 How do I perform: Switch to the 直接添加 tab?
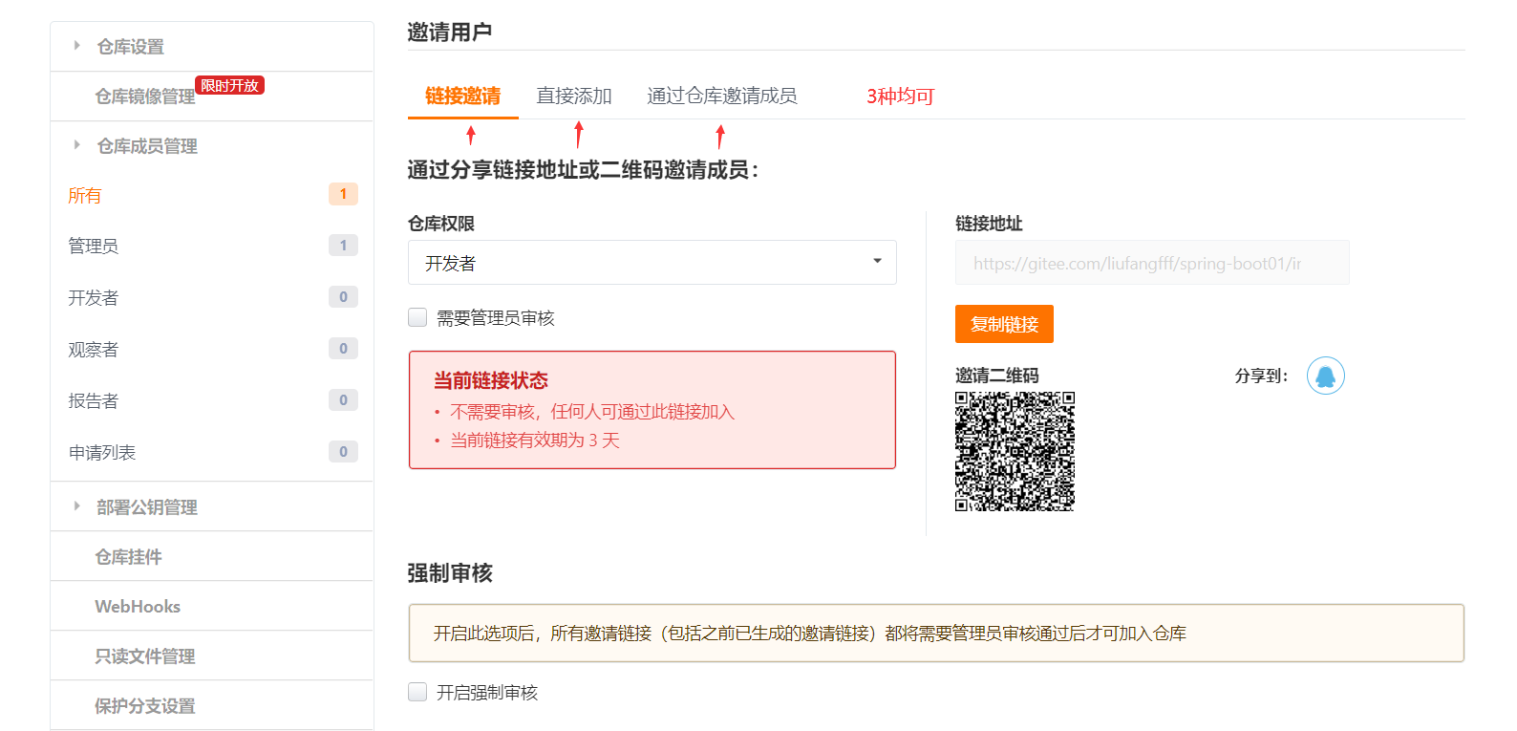click(x=574, y=96)
